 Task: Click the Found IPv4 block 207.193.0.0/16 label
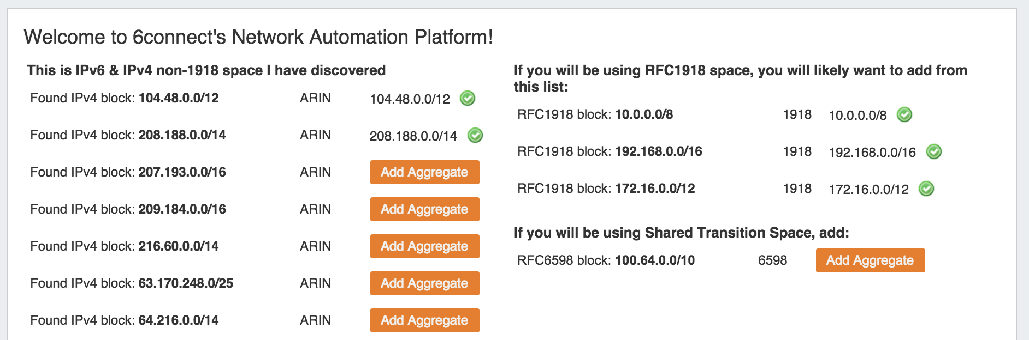click(128, 172)
